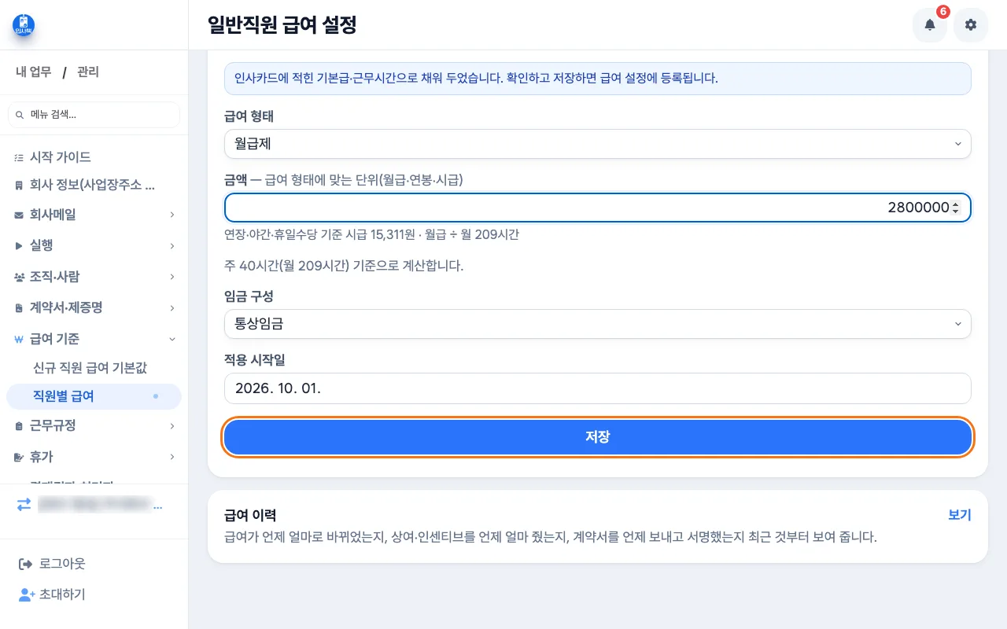Click the 회사메일 envelope icon
1007x629 pixels.
pyautogui.click(x=19, y=215)
